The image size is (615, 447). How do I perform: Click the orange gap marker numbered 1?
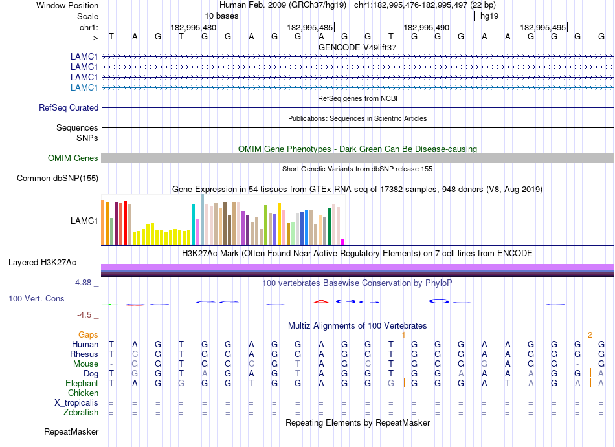[403, 334]
